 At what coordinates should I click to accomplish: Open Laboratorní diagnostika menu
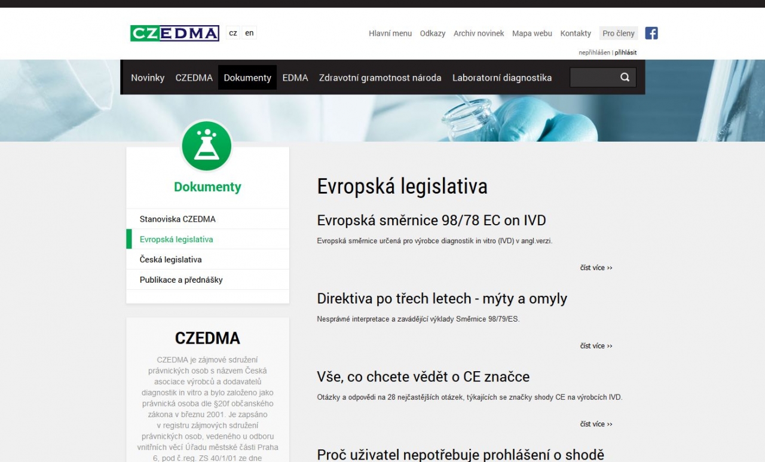502,78
